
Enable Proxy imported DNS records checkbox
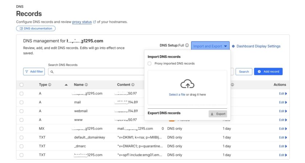(x=149, y=63)
